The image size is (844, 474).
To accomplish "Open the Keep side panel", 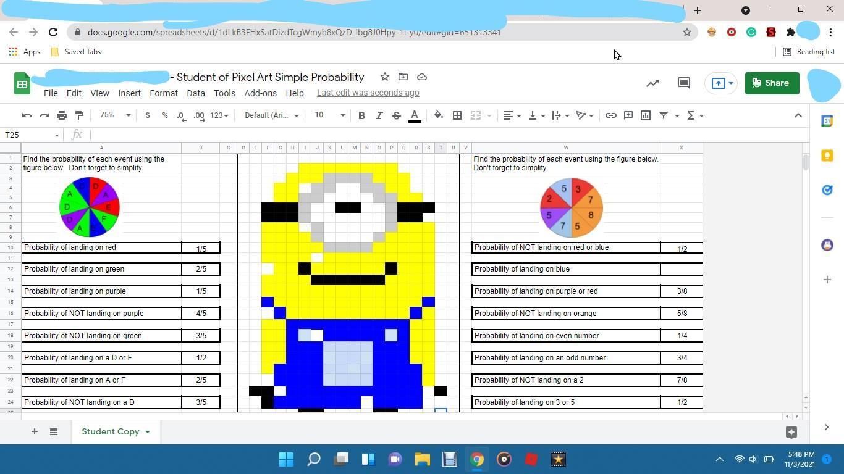I will click(x=827, y=156).
